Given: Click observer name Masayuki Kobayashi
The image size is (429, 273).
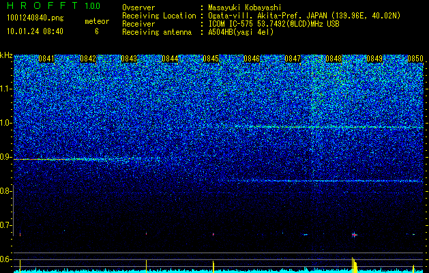Looking at the screenshot, I should [x=245, y=8].
